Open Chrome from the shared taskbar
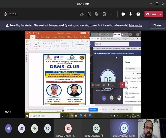 pyautogui.click(x=72, y=116)
